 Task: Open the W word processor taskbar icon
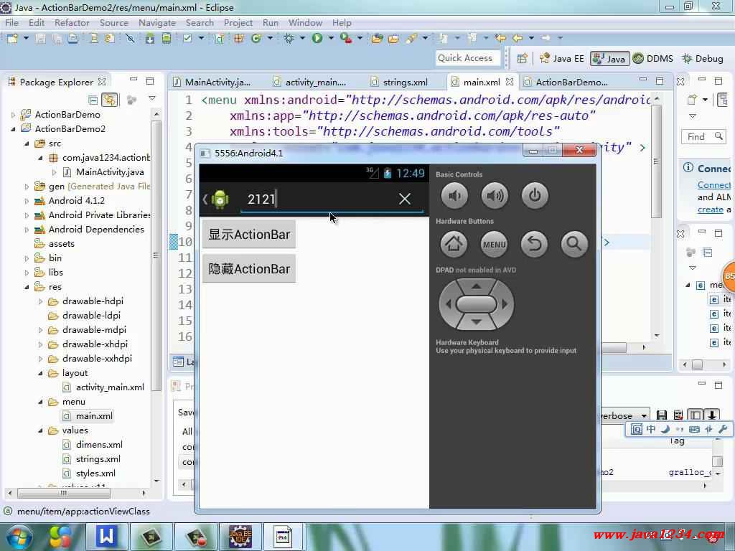pos(106,537)
